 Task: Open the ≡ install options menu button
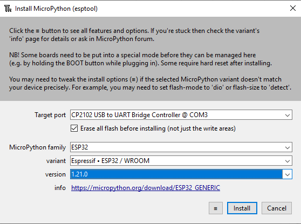click(x=216, y=208)
